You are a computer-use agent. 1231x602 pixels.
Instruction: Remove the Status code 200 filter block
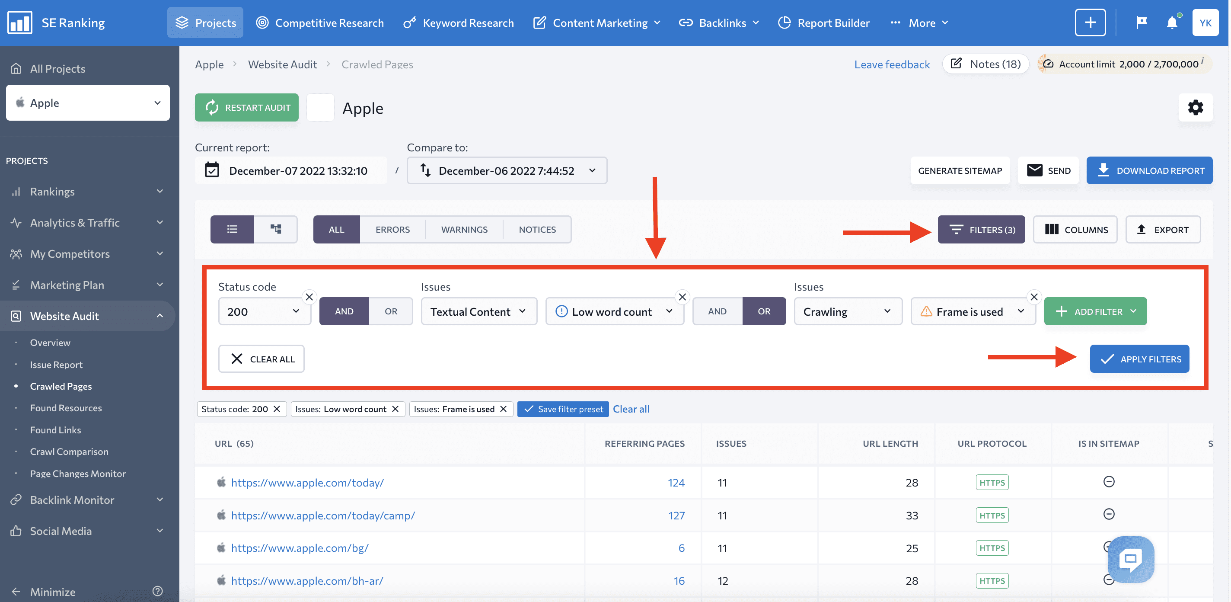click(x=309, y=297)
